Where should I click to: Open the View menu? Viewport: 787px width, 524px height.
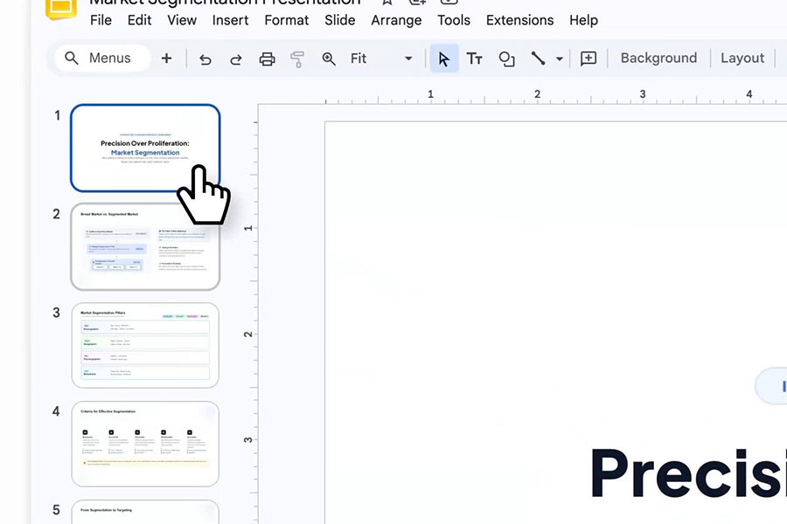tap(182, 20)
